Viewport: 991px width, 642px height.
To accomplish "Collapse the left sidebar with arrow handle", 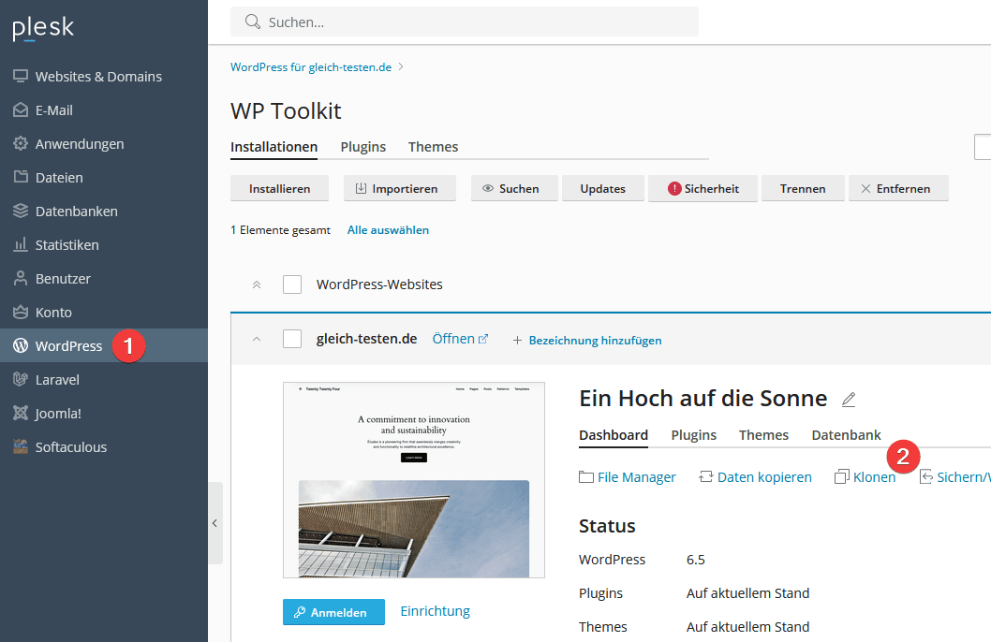I will [x=214, y=523].
